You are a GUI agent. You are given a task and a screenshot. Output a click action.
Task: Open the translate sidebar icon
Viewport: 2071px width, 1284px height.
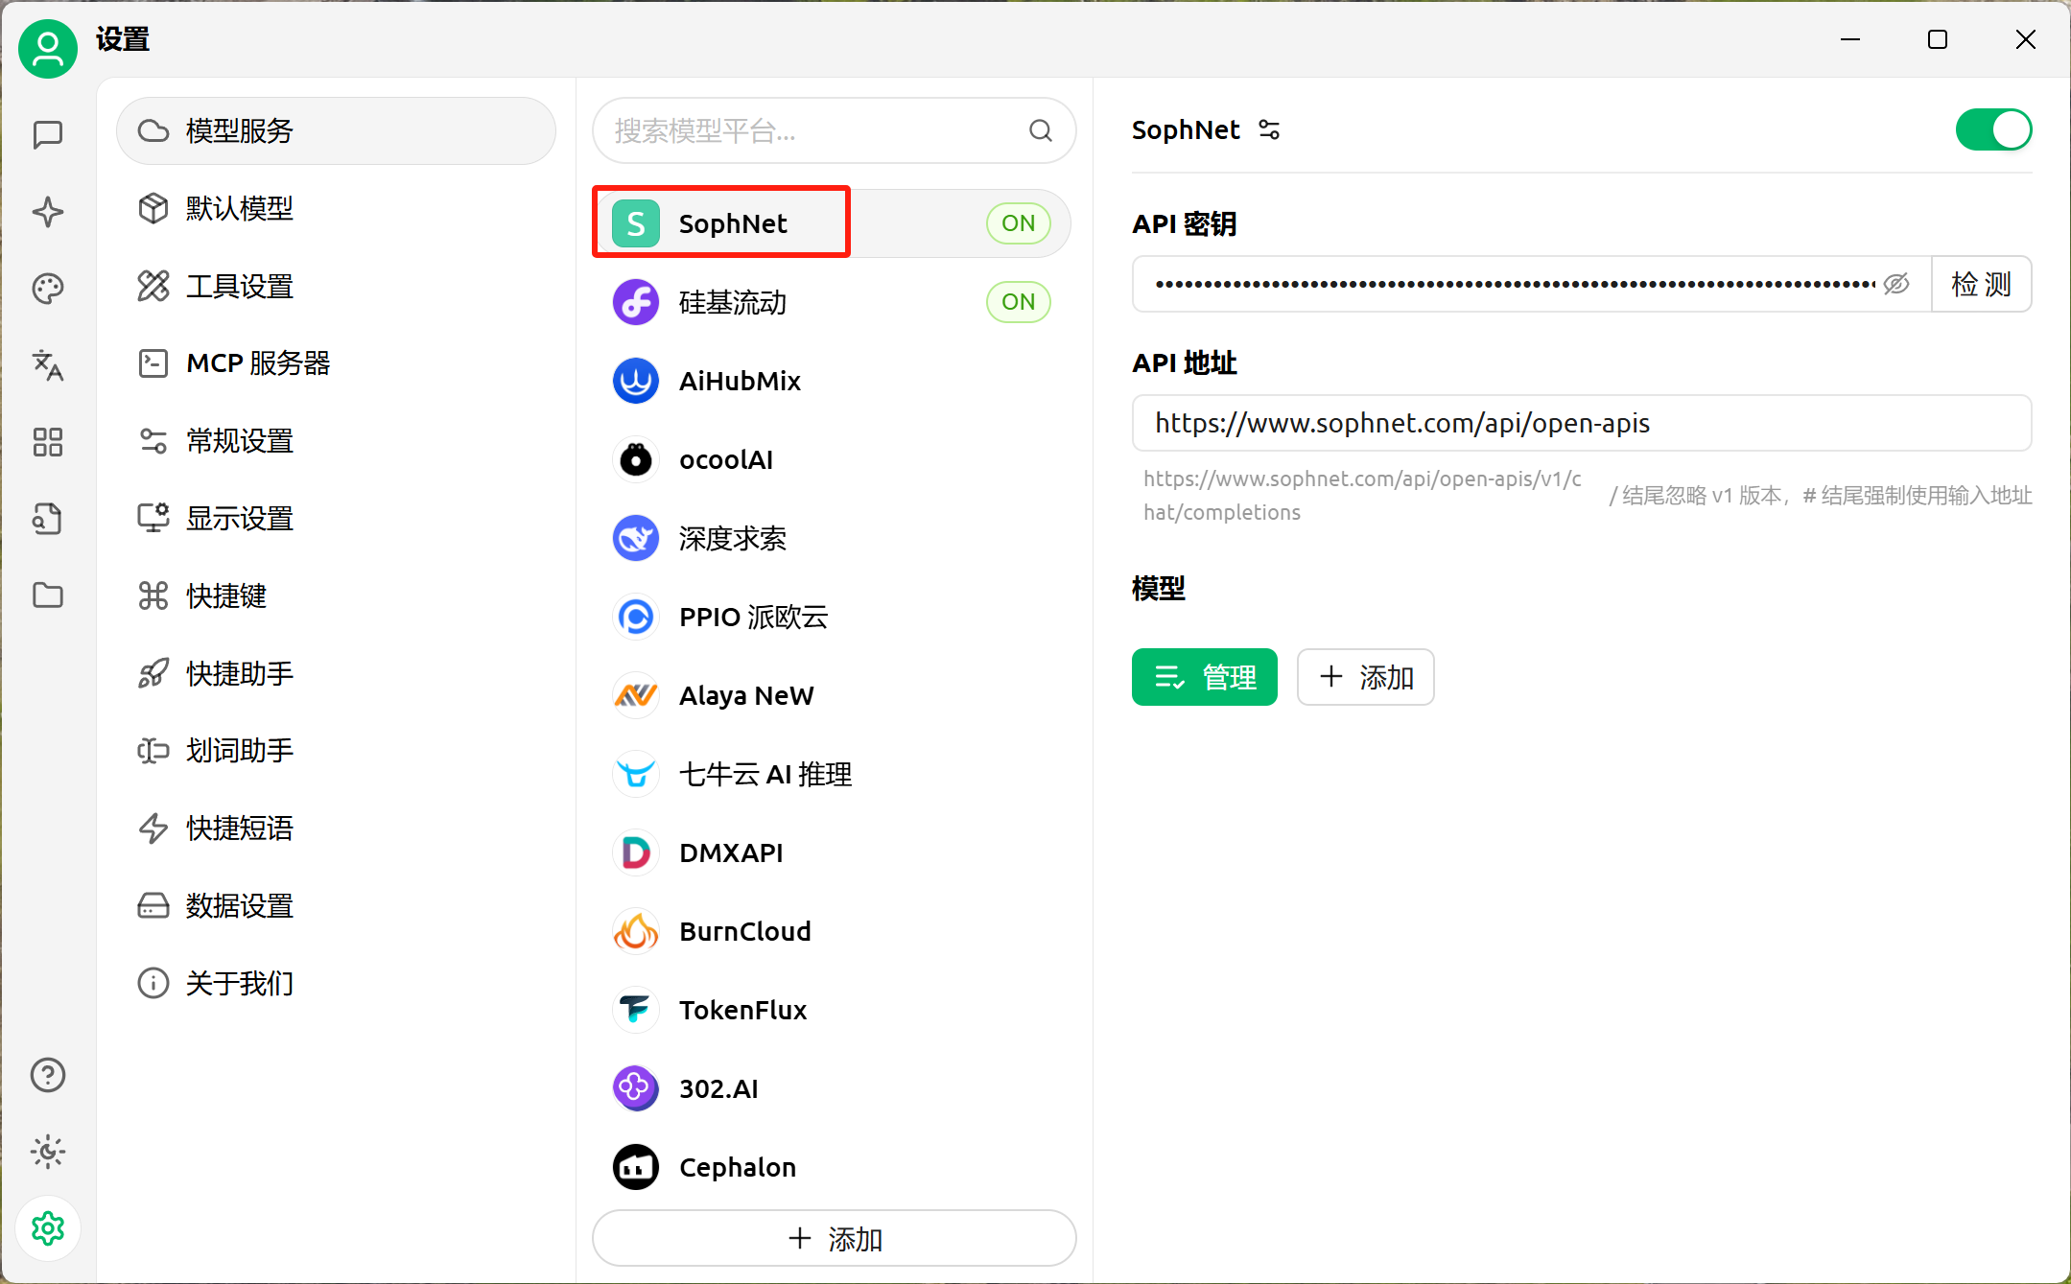click(48, 364)
